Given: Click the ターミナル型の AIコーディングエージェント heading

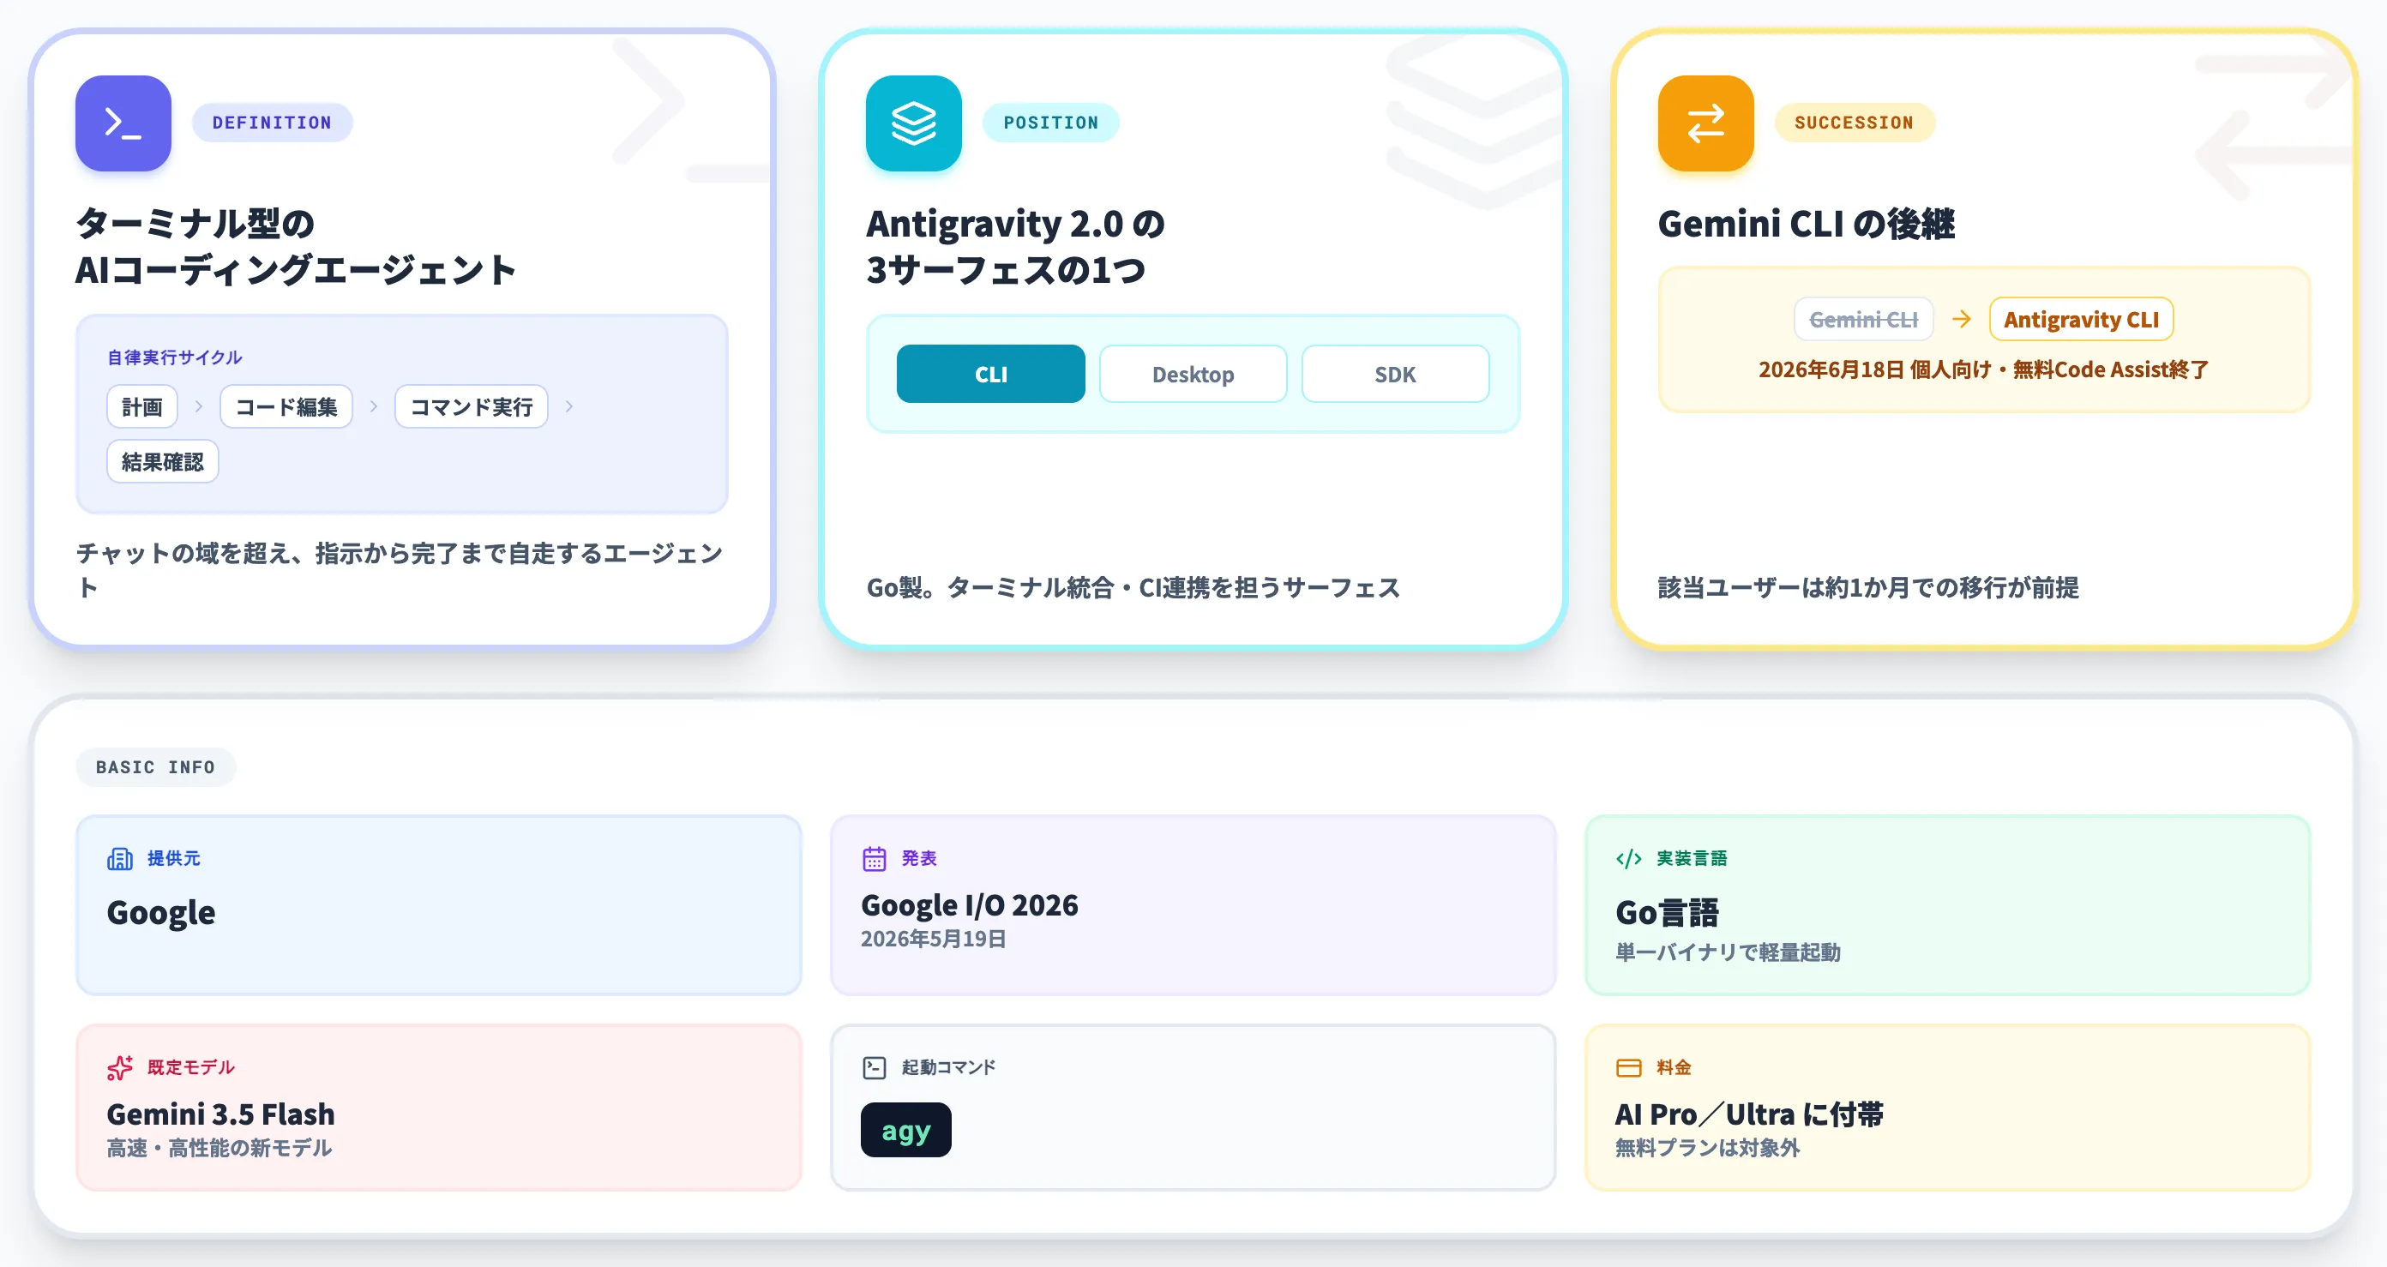Looking at the screenshot, I should pyautogui.click(x=296, y=246).
